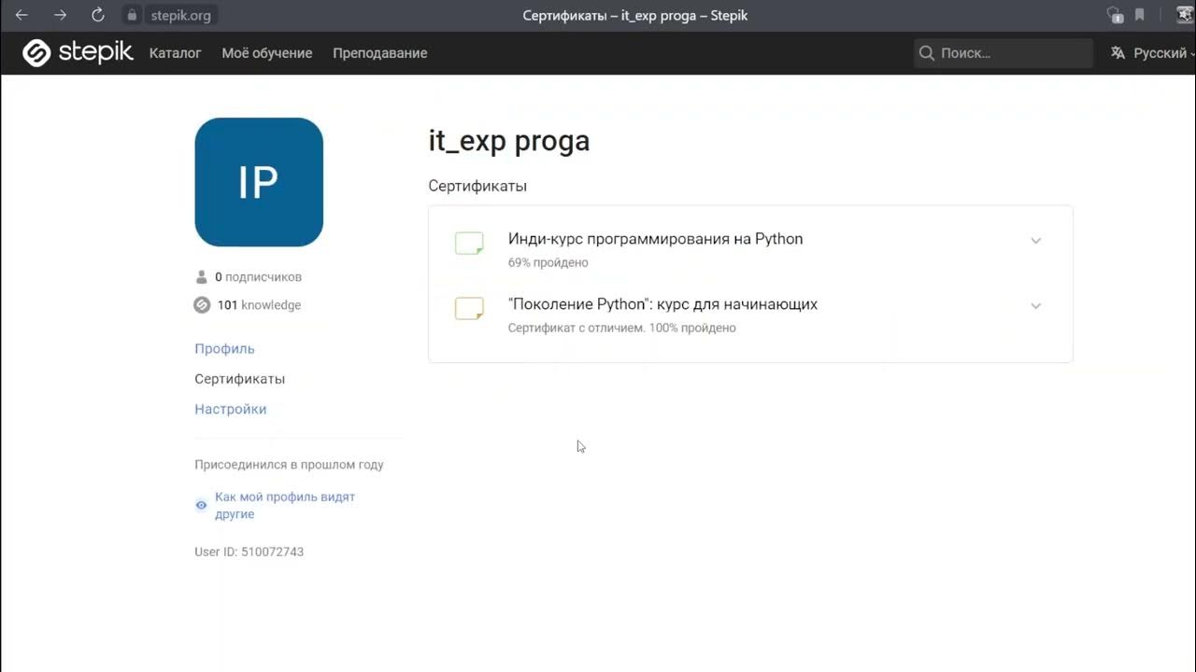Click the Как мой профиль видят другие link
This screenshot has width=1196, height=672.
pyautogui.click(x=284, y=505)
